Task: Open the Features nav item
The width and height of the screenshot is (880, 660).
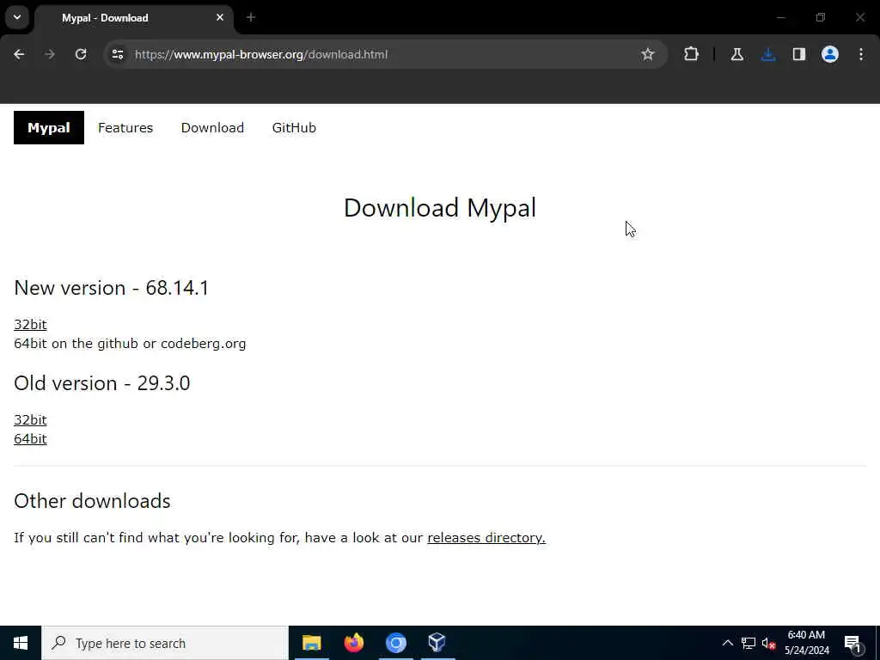Action: [125, 127]
